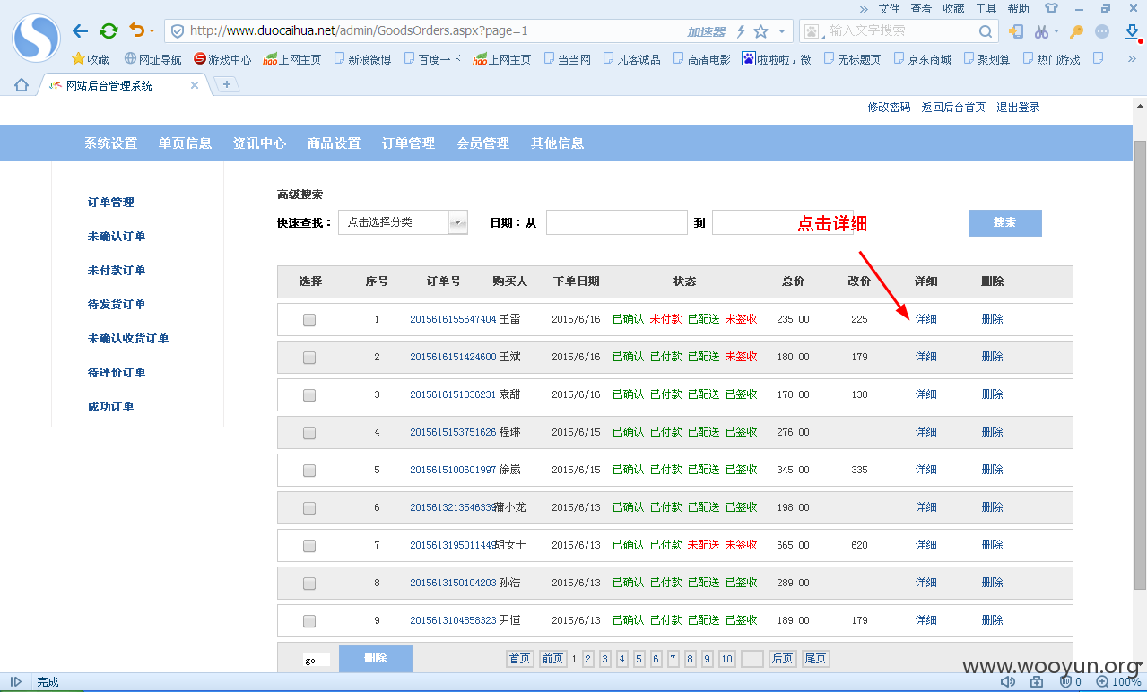Check the checkbox for order row 6
The image size is (1147, 692).
point(309,508)
